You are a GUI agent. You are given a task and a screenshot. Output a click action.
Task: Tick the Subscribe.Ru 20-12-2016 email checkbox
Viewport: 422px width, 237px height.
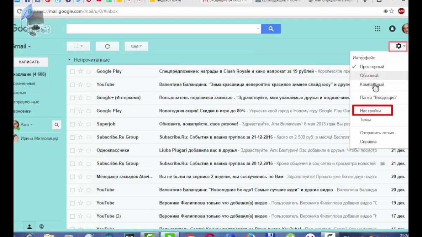click(72, 164)
